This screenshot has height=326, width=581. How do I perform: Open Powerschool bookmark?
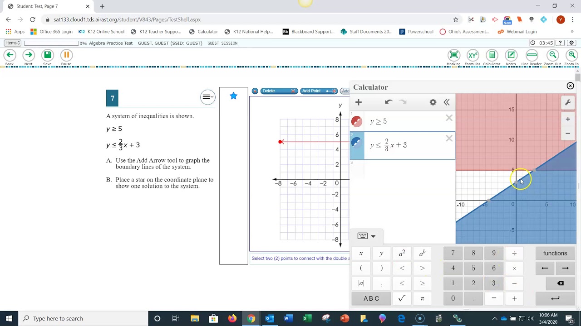(416, 32)
